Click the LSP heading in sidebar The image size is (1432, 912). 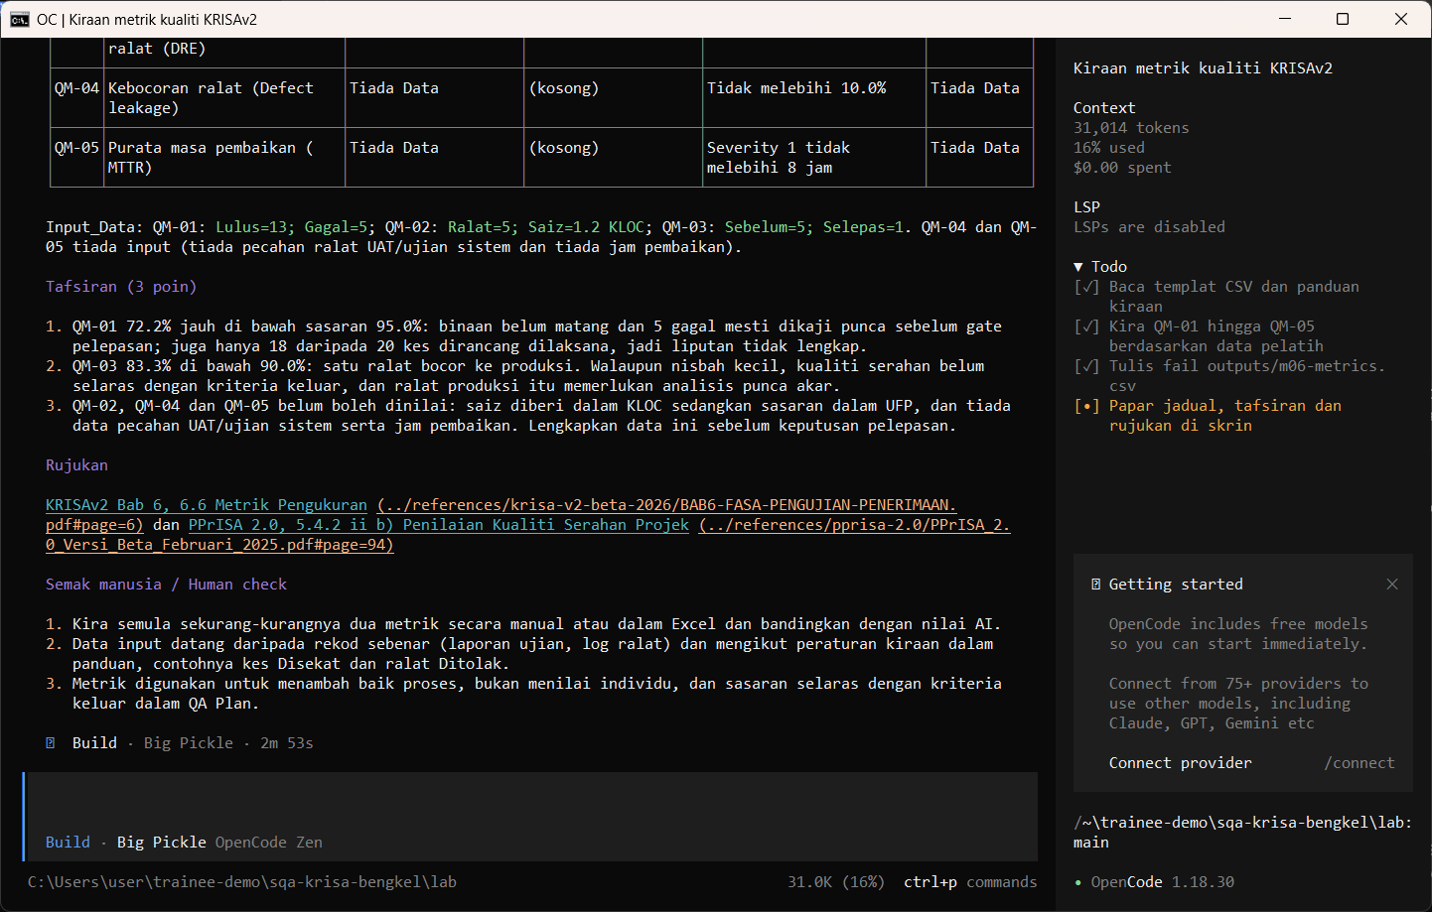click(x=1086, y=207)
